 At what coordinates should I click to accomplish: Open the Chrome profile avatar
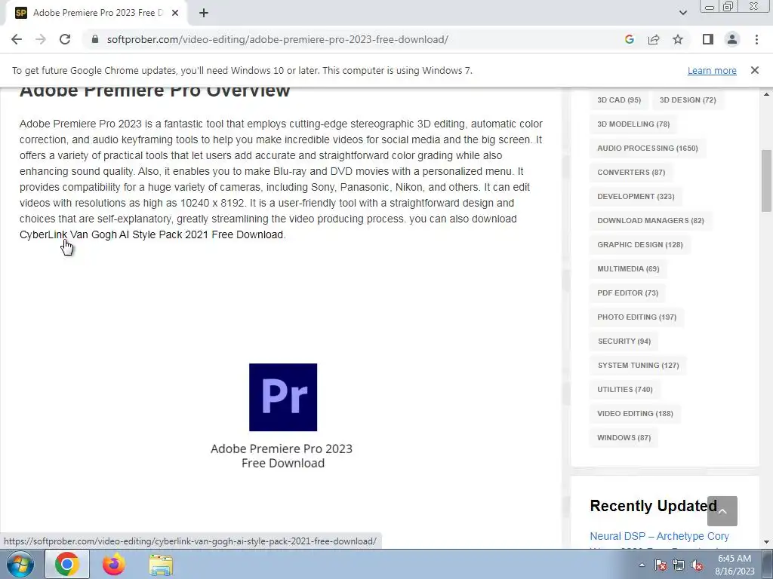[732, 39]
